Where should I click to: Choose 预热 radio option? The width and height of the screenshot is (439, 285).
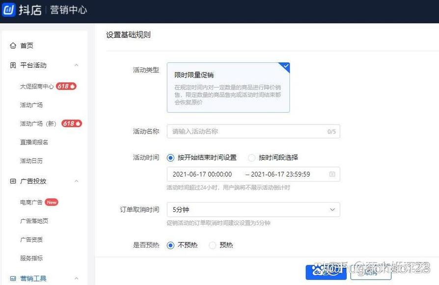213,245
